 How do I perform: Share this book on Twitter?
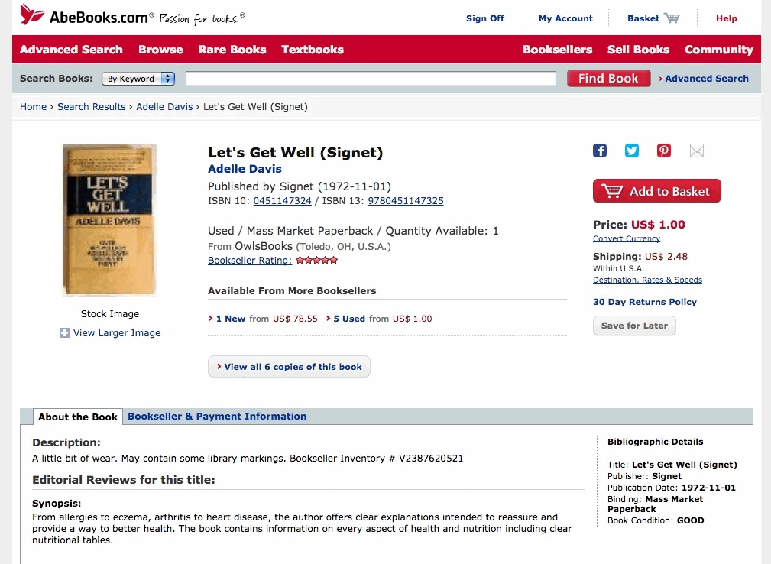coord(632,151)
